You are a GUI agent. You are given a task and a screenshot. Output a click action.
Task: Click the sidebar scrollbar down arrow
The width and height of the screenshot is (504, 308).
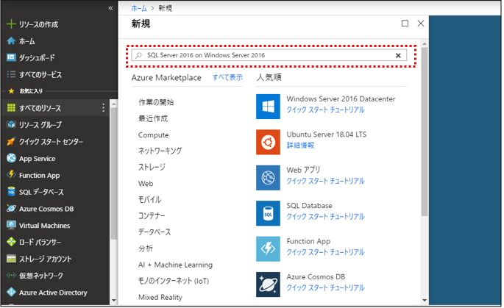click(114, 301)
